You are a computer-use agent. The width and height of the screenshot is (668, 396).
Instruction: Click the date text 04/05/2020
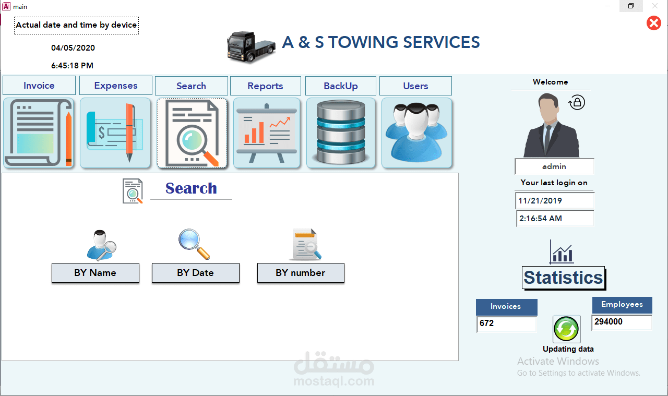point(73,48)
